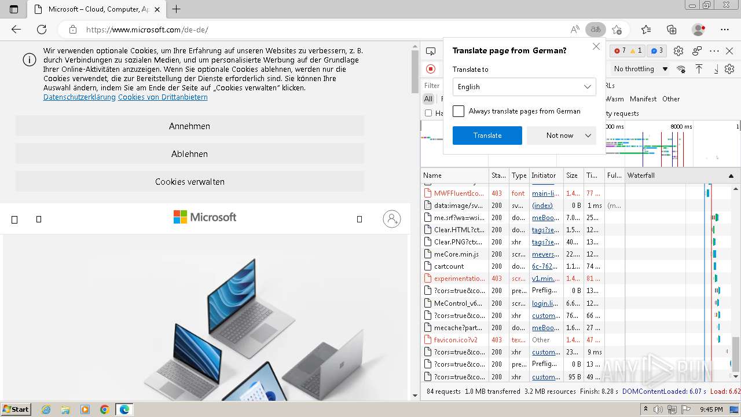Screen dimensions: 741x417
Task: Open DevTools settings gear
Action: [679, 51]
